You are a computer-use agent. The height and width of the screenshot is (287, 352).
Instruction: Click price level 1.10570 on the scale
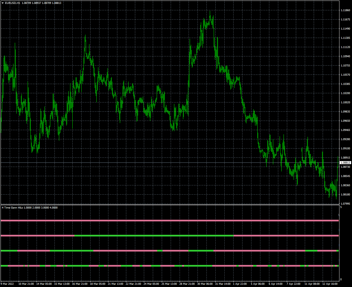(345, 75)
